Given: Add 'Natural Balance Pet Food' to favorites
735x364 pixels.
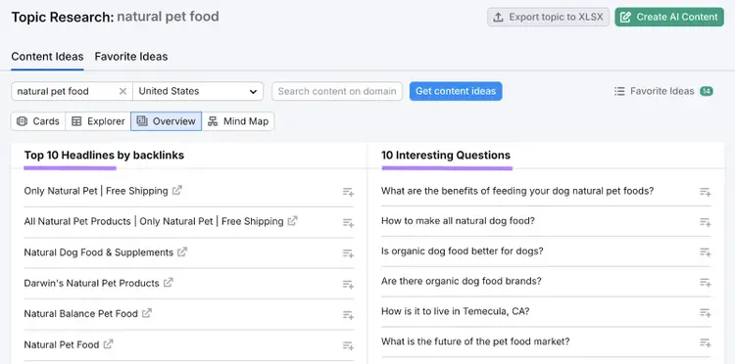Looking at the screenshot, I should click(x=348, y=315).
